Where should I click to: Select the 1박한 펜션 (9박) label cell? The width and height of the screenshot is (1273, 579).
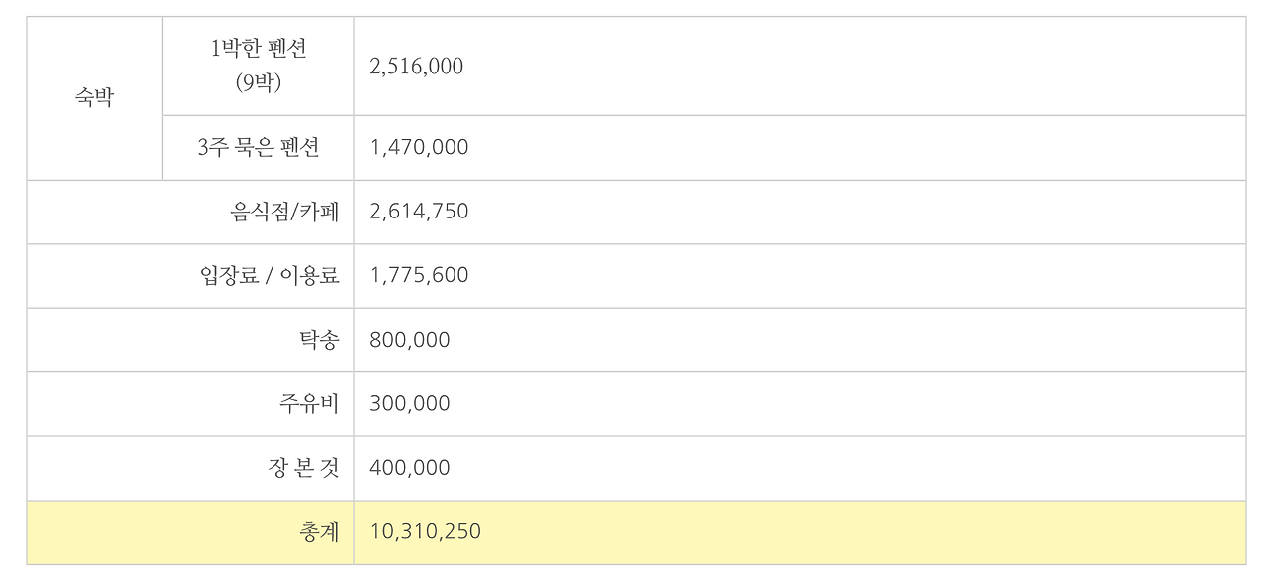[259, 67]
